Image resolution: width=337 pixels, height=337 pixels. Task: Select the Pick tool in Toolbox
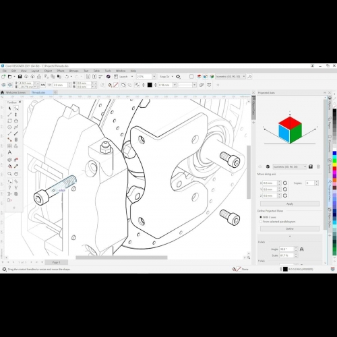click(9, 109)
